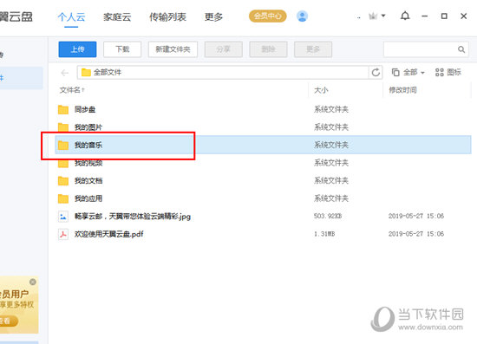This screenshot has width=477, height=344.
Task: Click the 我的文档 folder name
Action: (88, 181)
